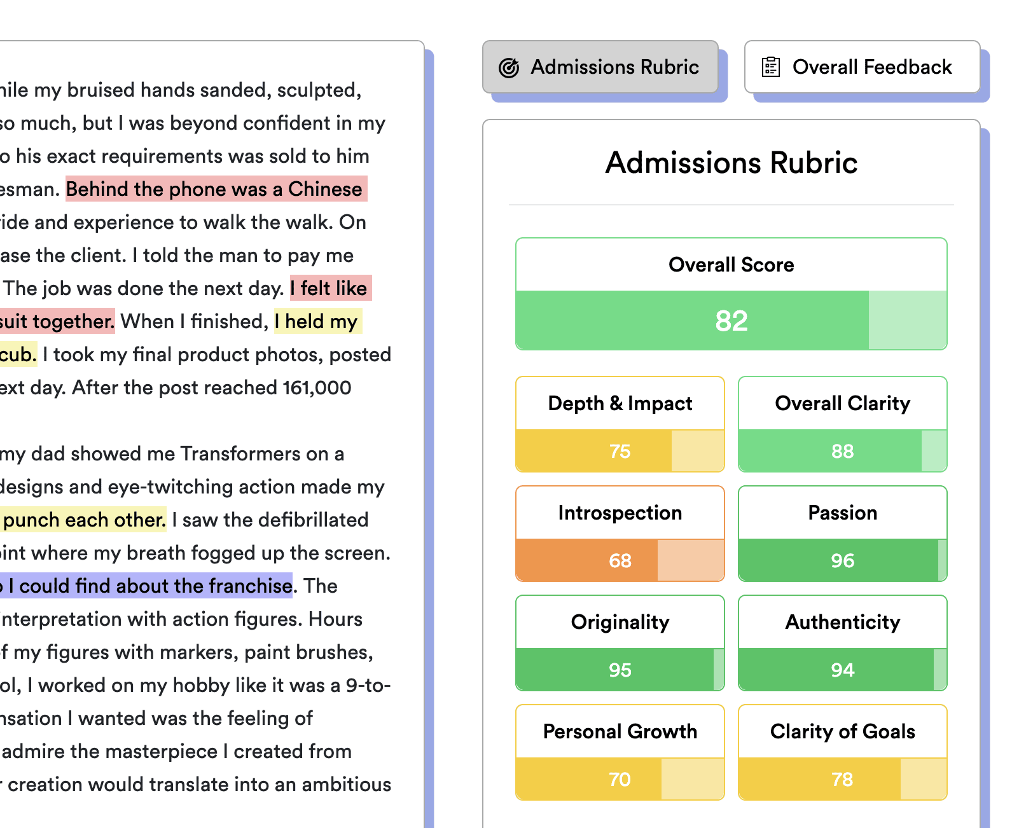
Task: Click purple highlight "I could find about the franchise"
Action: click(x=150, y=586)
